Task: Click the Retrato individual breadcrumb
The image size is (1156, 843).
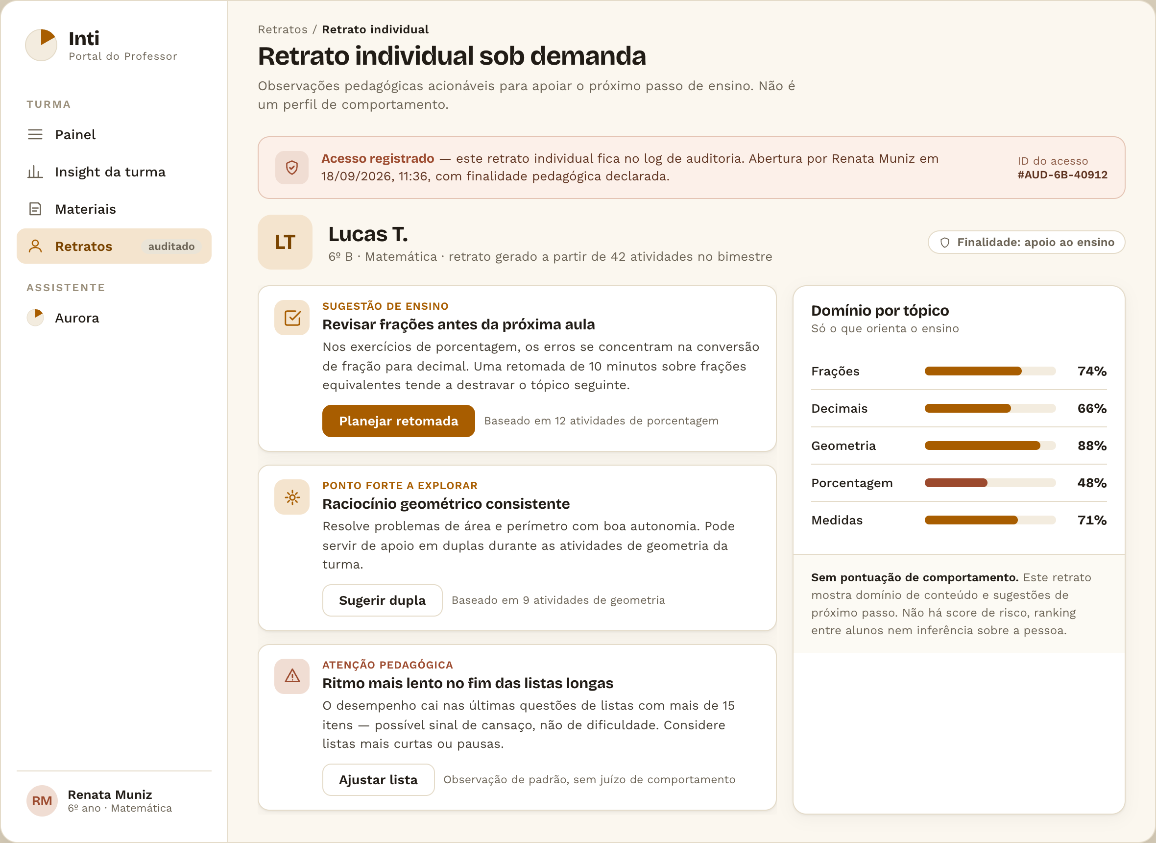Action: coord(375,29)
